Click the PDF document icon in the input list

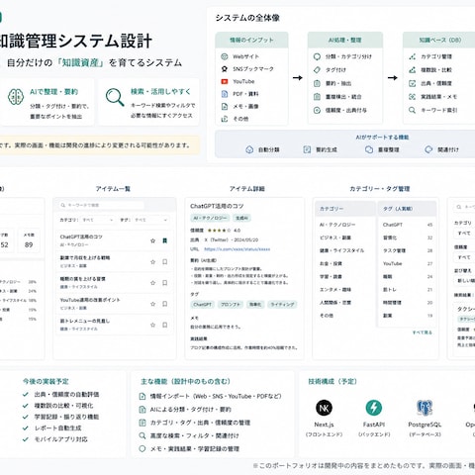225,94
